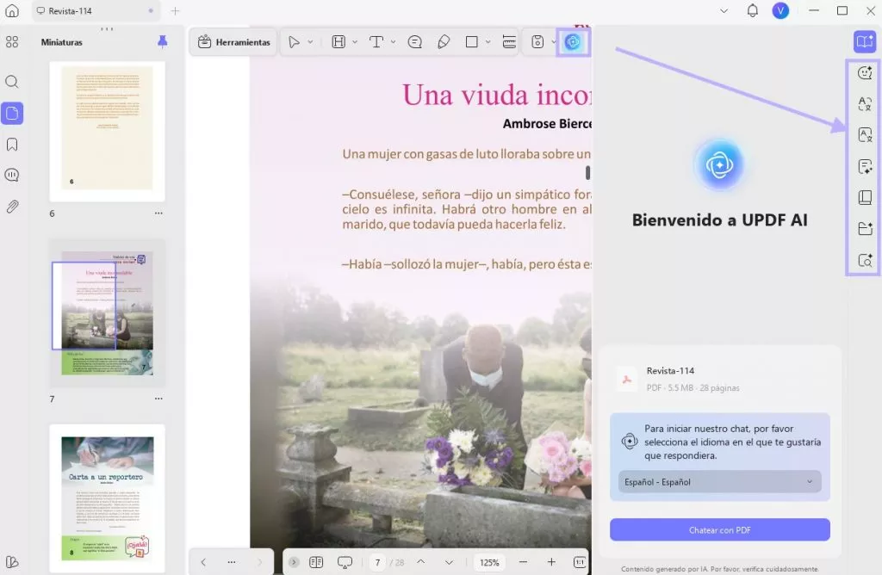Open the AI deep search icon
Image resolution: width=882 pixels, height=575 pixels.
pyautogui.click(x=865, y=260)
